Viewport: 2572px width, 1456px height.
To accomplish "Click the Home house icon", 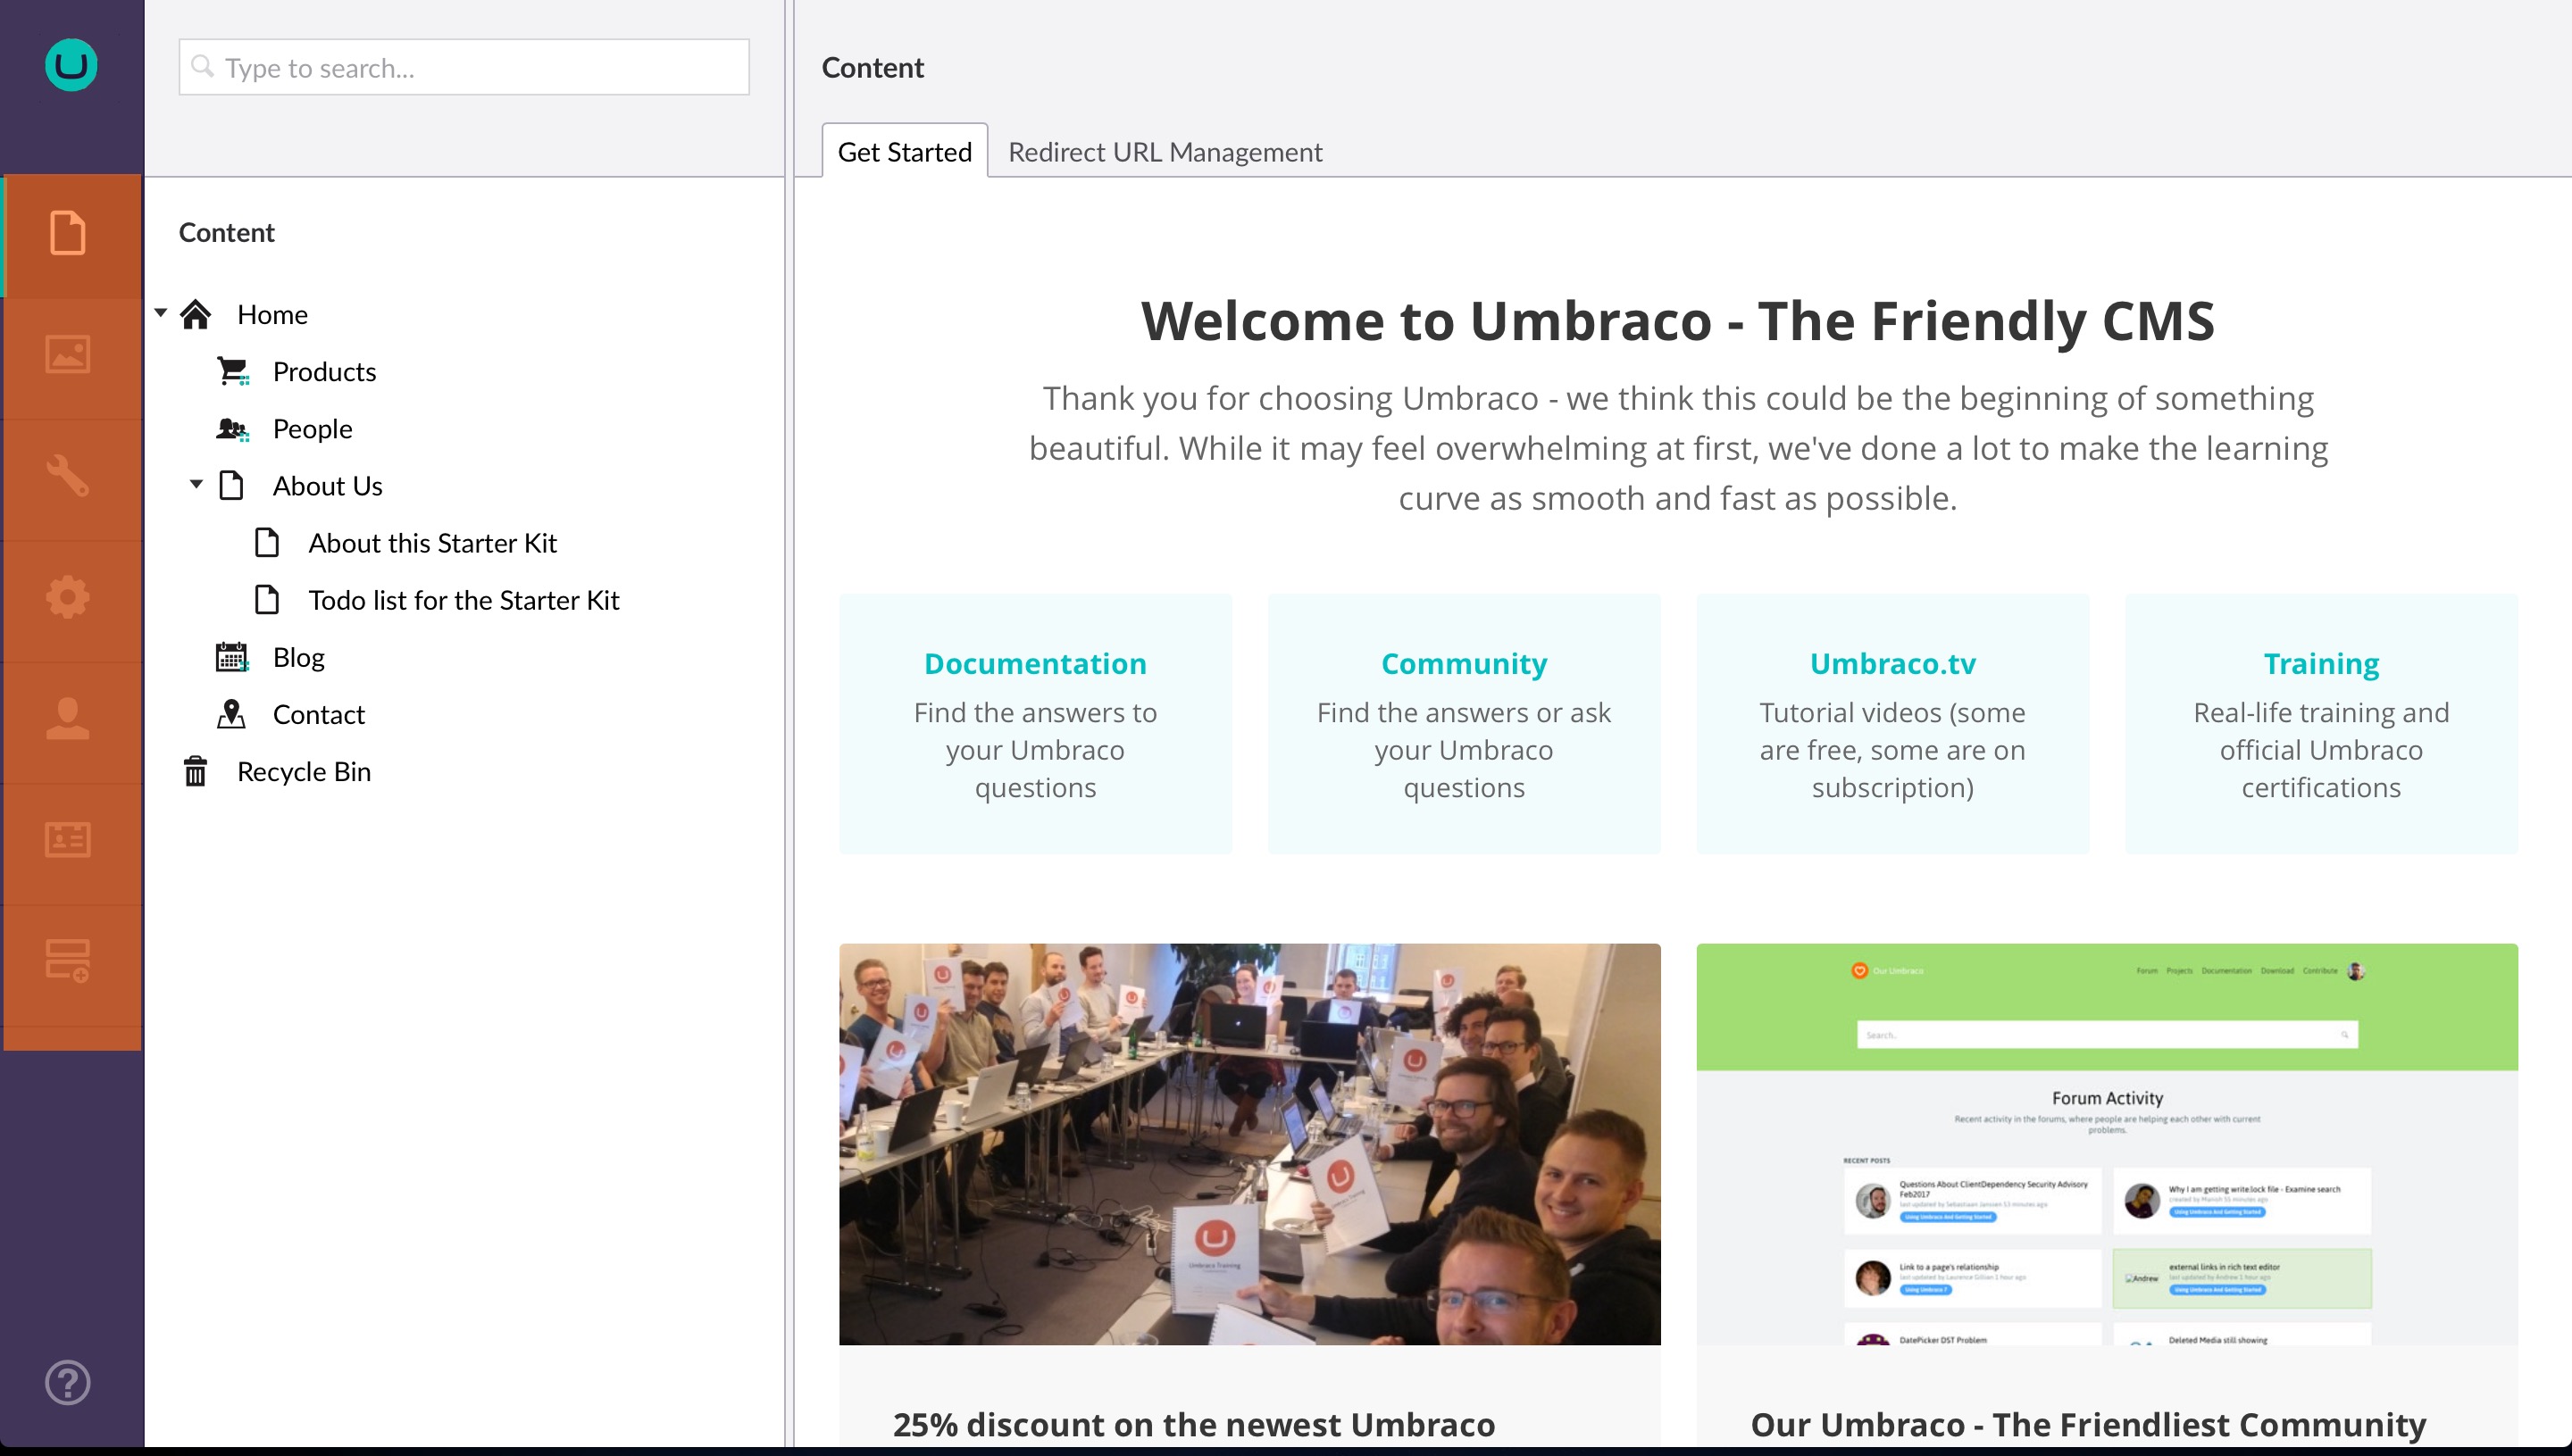I will point(196,314).
